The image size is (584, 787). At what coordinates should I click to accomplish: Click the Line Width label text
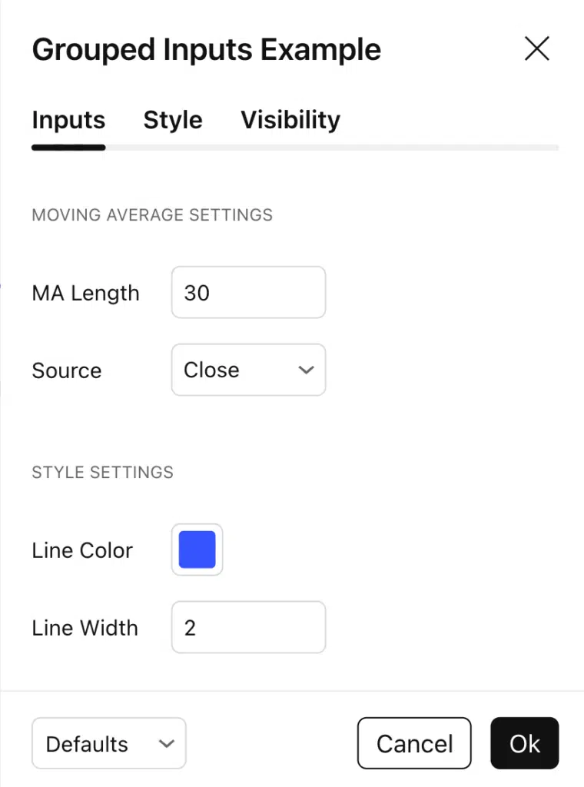(85, 628)
